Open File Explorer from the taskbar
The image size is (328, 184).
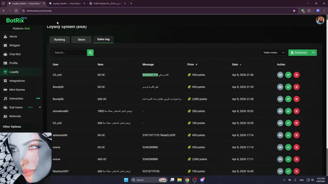coord(180,180)
